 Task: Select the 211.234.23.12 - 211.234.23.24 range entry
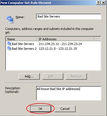click(60, 44)
